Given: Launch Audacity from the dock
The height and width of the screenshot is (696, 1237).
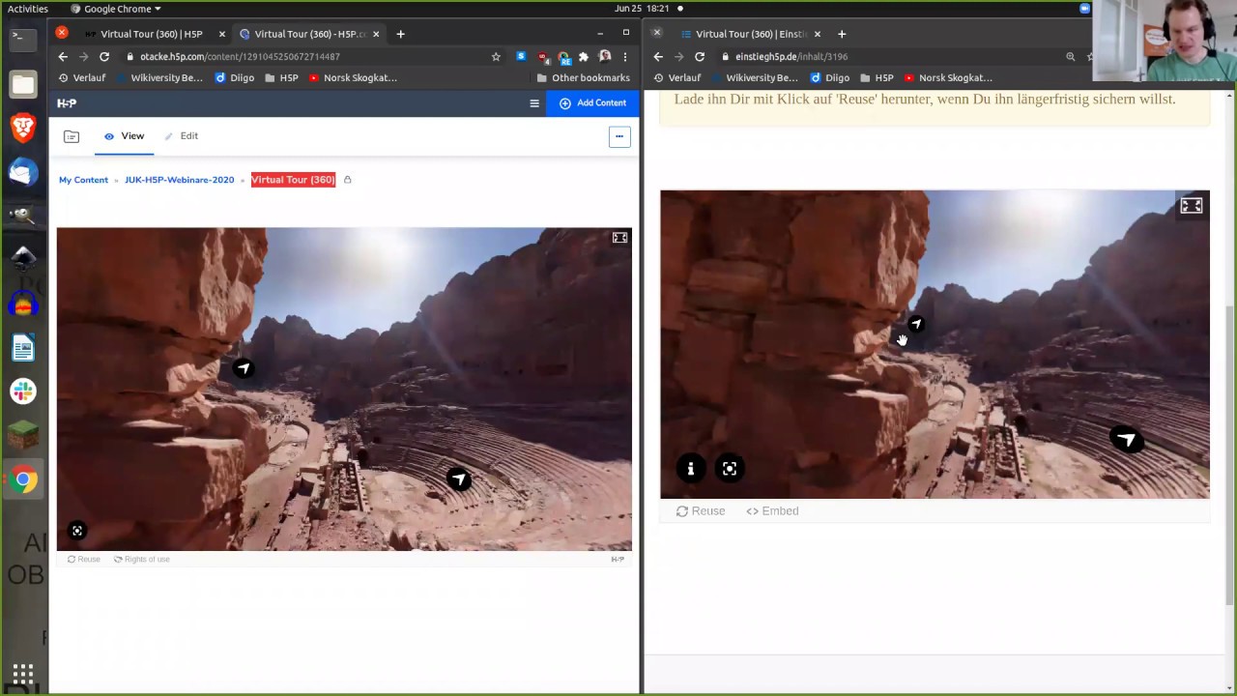Looking at the screenshot, I should (x=23, y=304).
